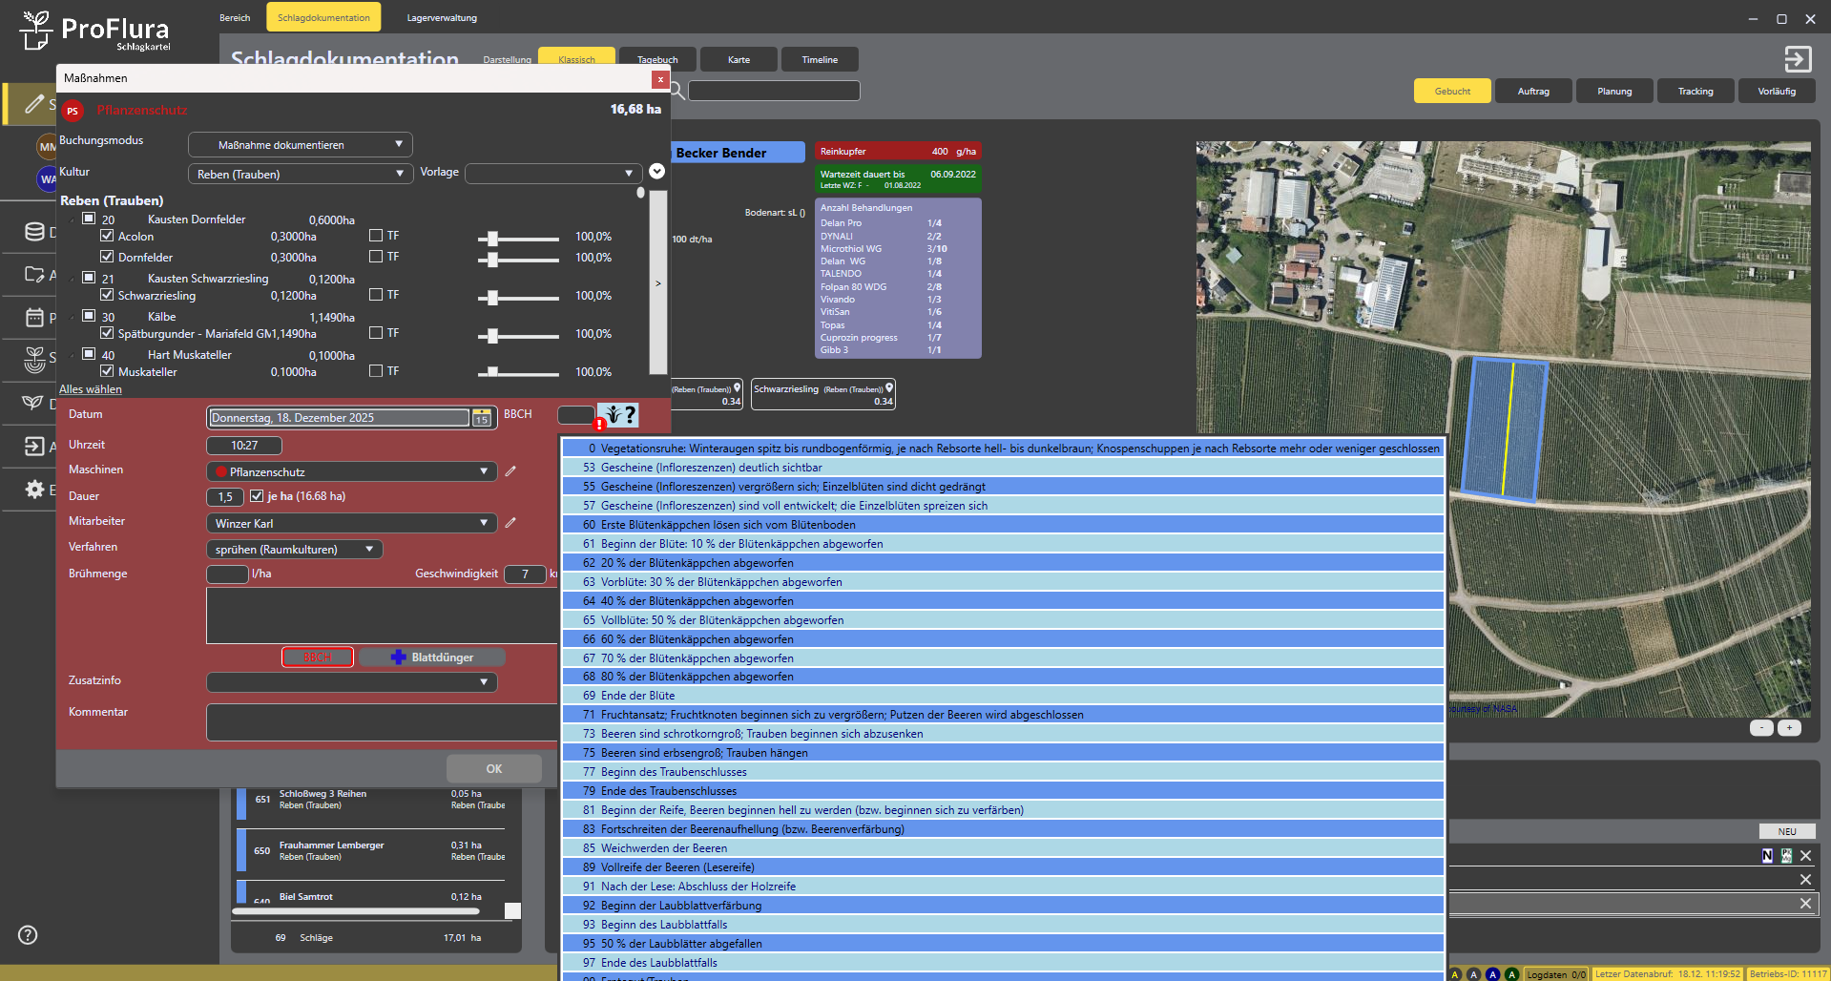Expand the Verfahren dropdown
1831x981 pixels.
[294, 550]
